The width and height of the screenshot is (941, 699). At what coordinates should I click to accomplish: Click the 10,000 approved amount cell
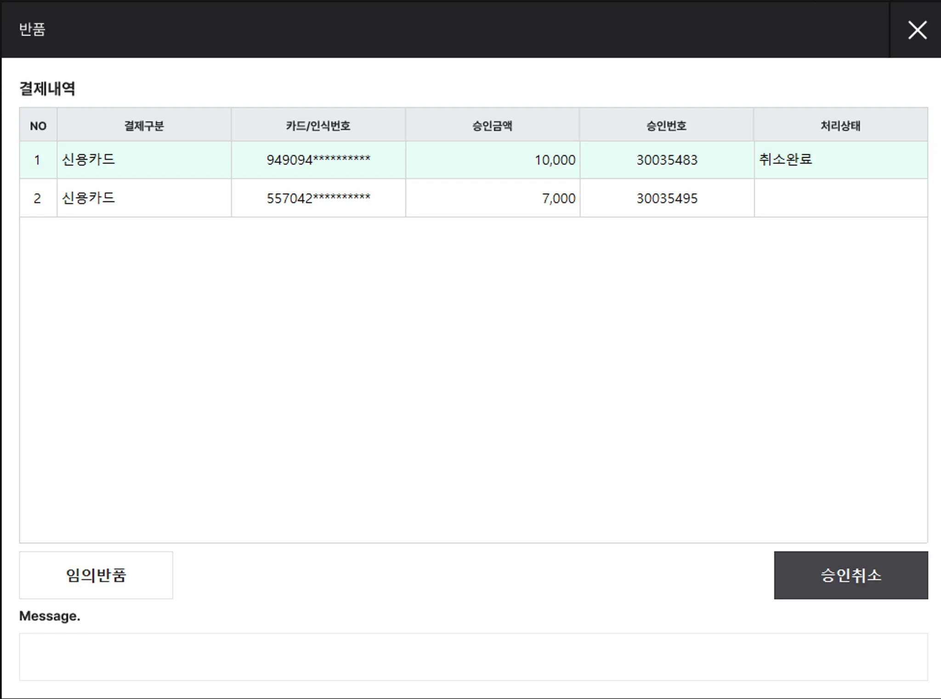pos(492,160)
